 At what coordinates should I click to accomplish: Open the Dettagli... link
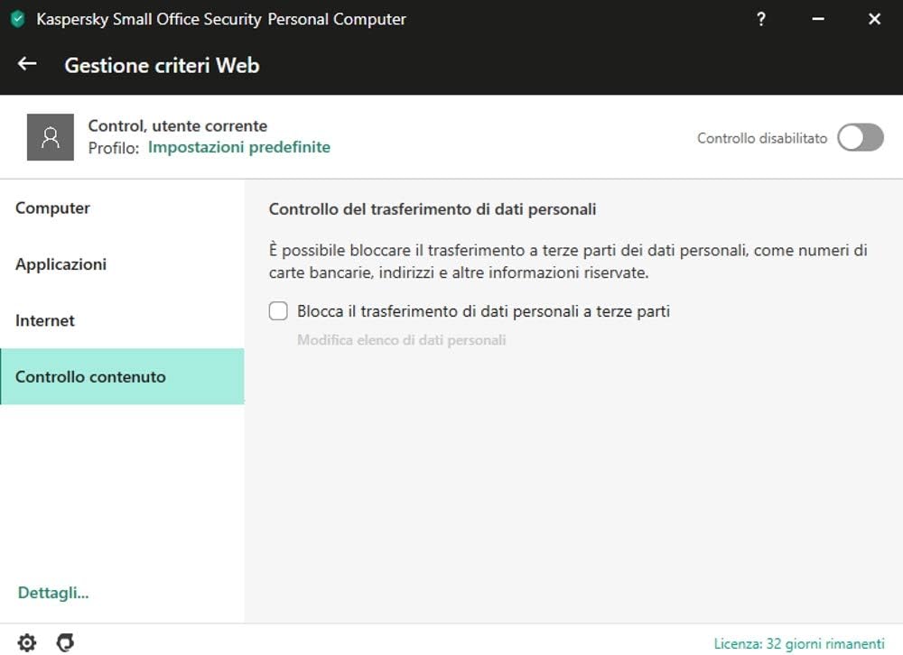[x=53, y=593]
